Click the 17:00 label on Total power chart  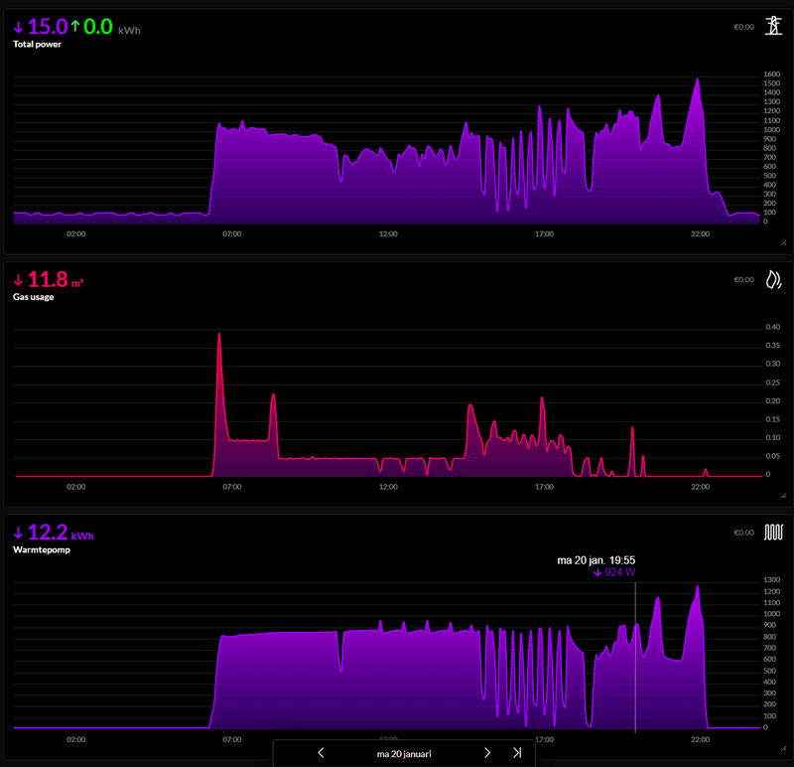(544, 233)
